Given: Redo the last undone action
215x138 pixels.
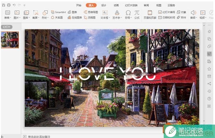Looking at the screenshot, I should pyautogui.click(x=19, y=5).
